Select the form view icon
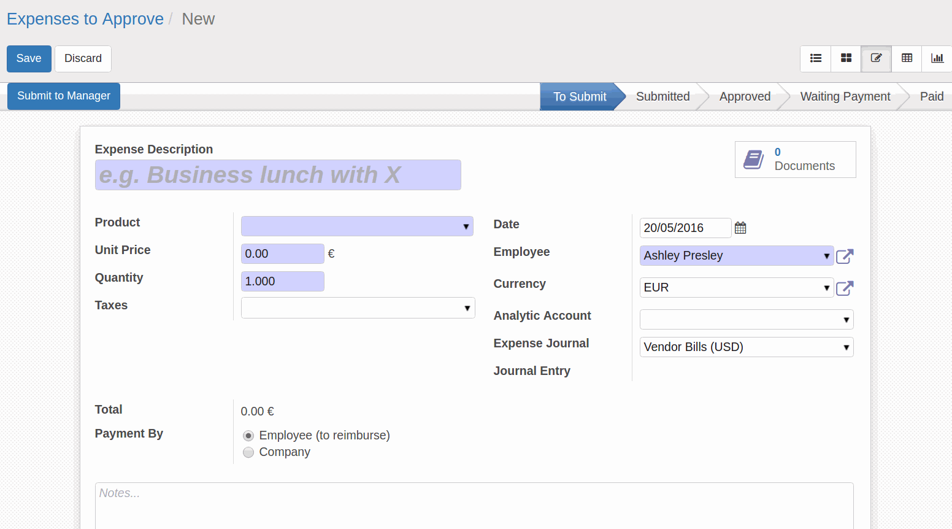Viewport: 952px width, 529px height. (x=876, y=58)
